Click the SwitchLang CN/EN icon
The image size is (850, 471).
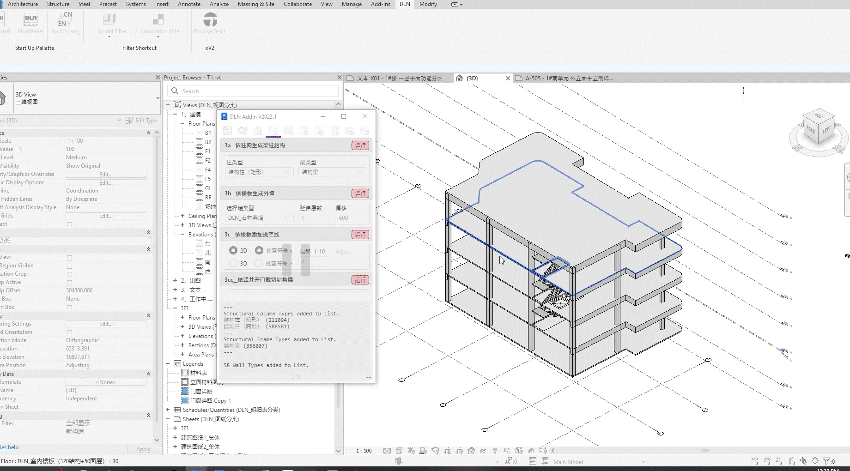click(x=65, y=19)
